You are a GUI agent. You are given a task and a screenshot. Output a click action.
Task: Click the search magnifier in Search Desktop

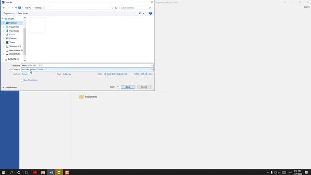150,8
